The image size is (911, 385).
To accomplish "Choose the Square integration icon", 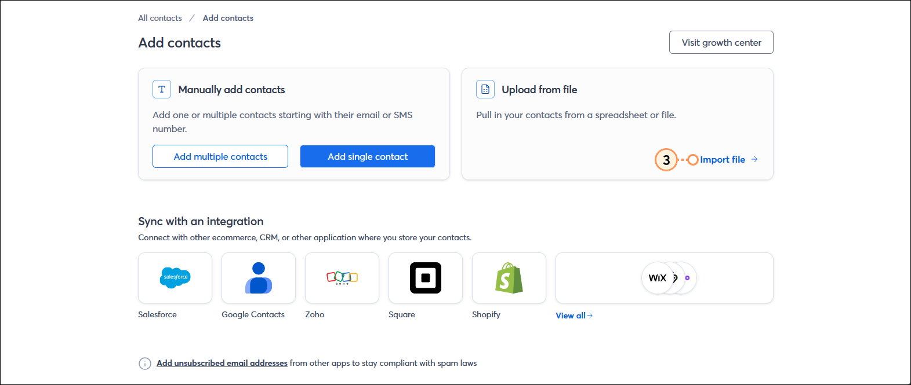I will coord(426,278).
